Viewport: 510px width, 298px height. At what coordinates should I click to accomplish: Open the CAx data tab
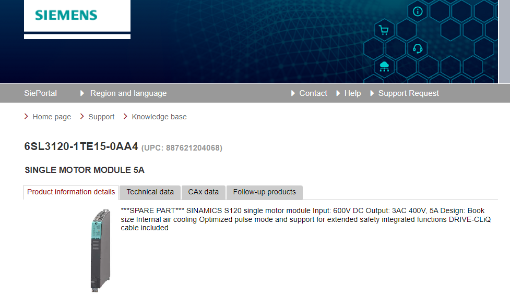coord(203,192)
